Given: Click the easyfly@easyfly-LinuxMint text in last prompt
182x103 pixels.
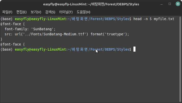Looking at the screenshot, I should coord(40,49).
